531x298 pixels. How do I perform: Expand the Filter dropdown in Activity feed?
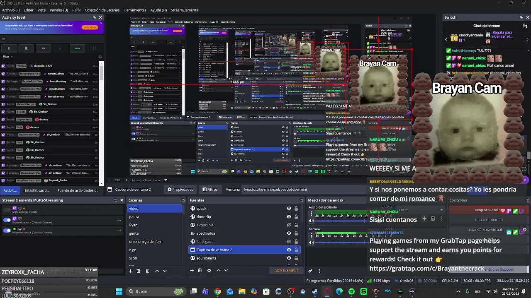(8, 57)
